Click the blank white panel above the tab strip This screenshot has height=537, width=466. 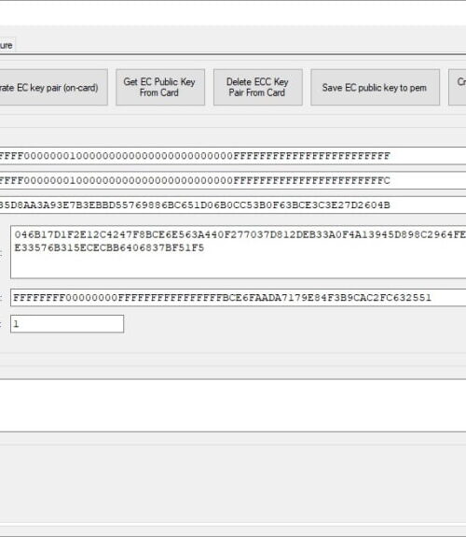pos(233,13)
